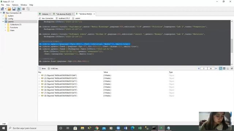Open the Logs panel at bottom left
The width and height of the screenshot is (234, 131).
click(x=4, y=124)
